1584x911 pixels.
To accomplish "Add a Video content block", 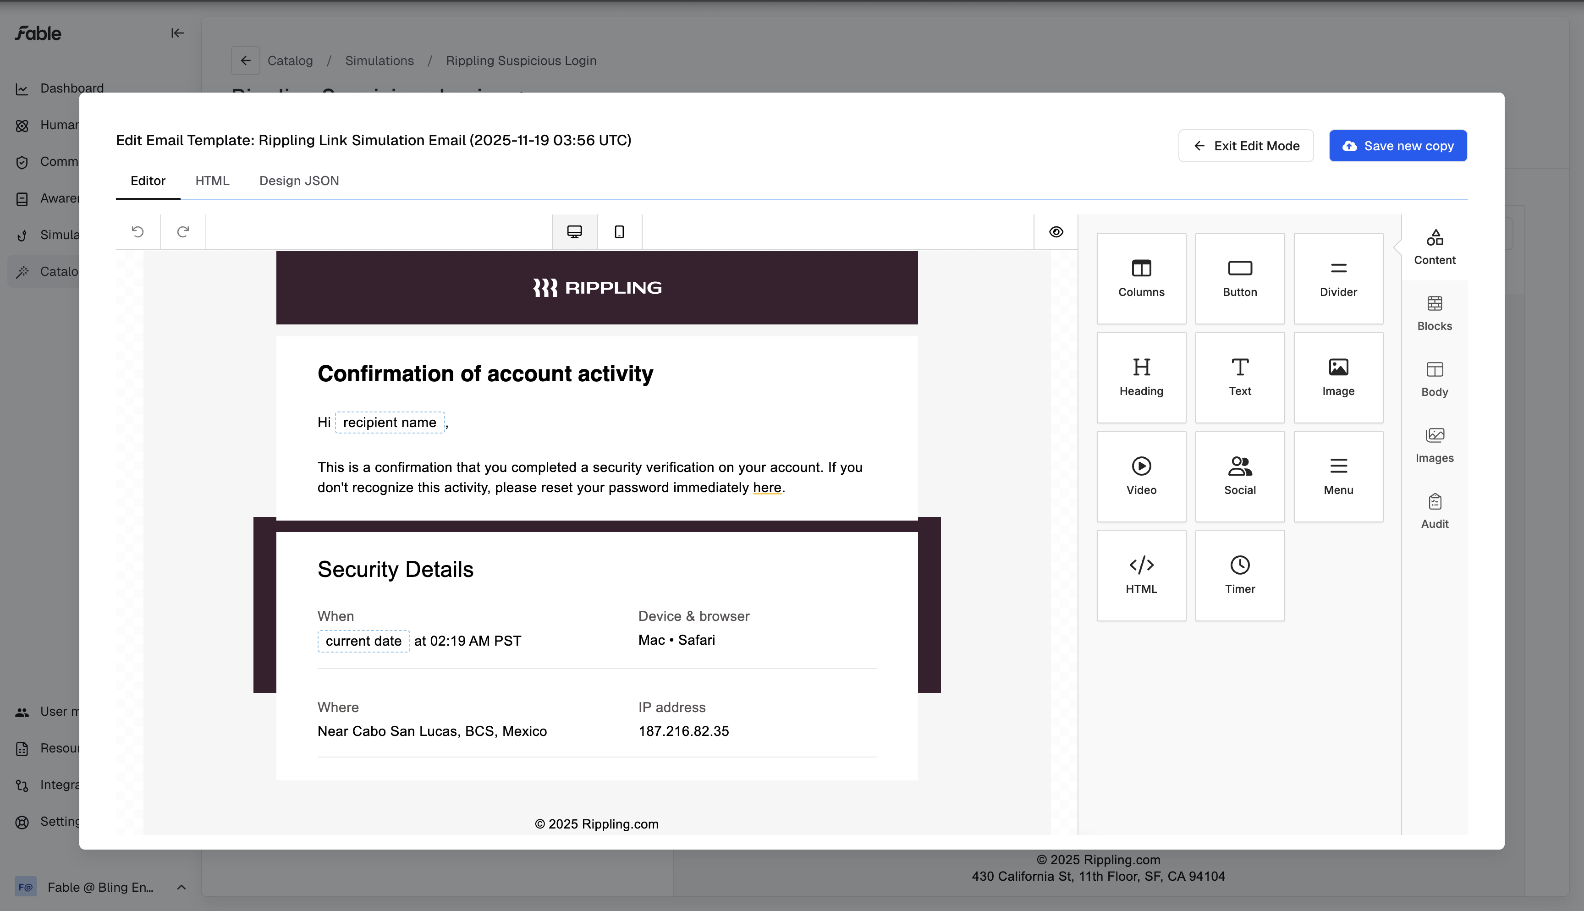I will click(1141, 476).
